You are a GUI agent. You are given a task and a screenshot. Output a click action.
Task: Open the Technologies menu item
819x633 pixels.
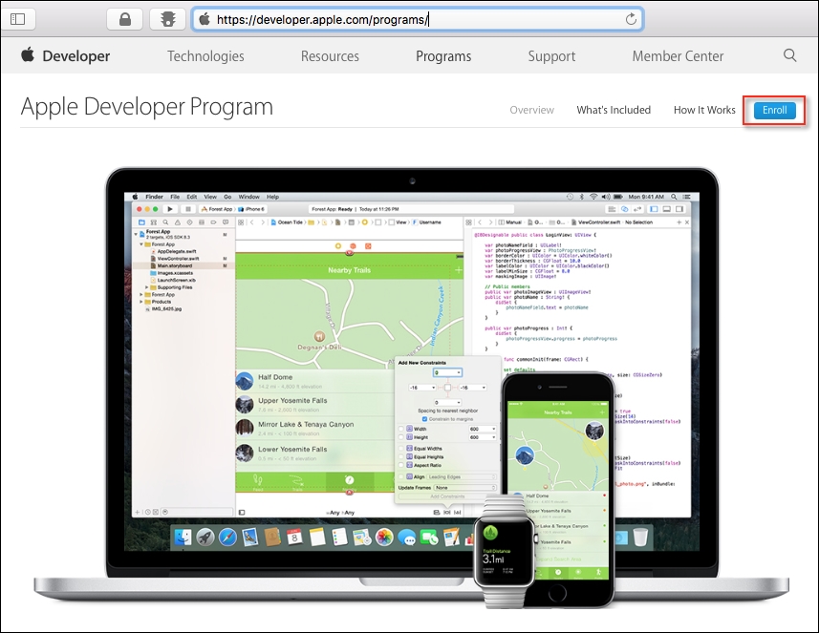coord(205,55)
